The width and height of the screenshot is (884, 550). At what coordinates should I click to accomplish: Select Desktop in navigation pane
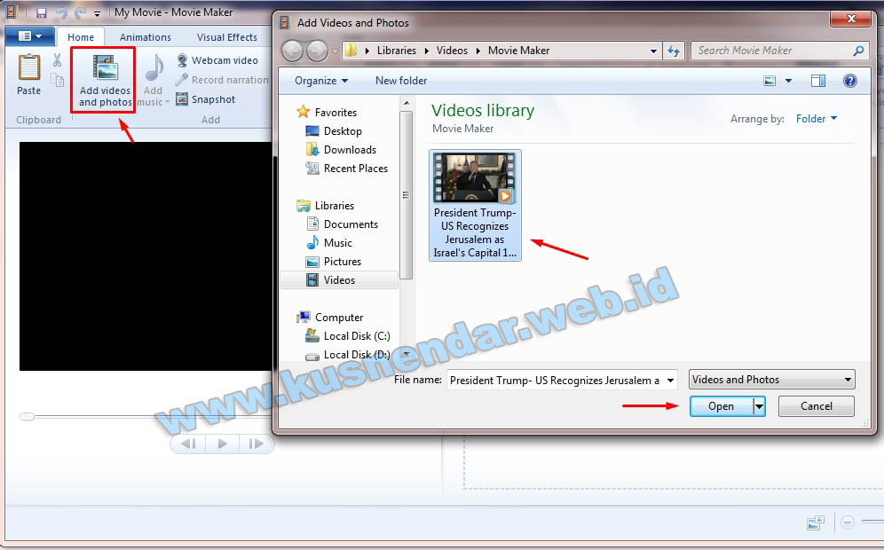[x=334, y=130]
